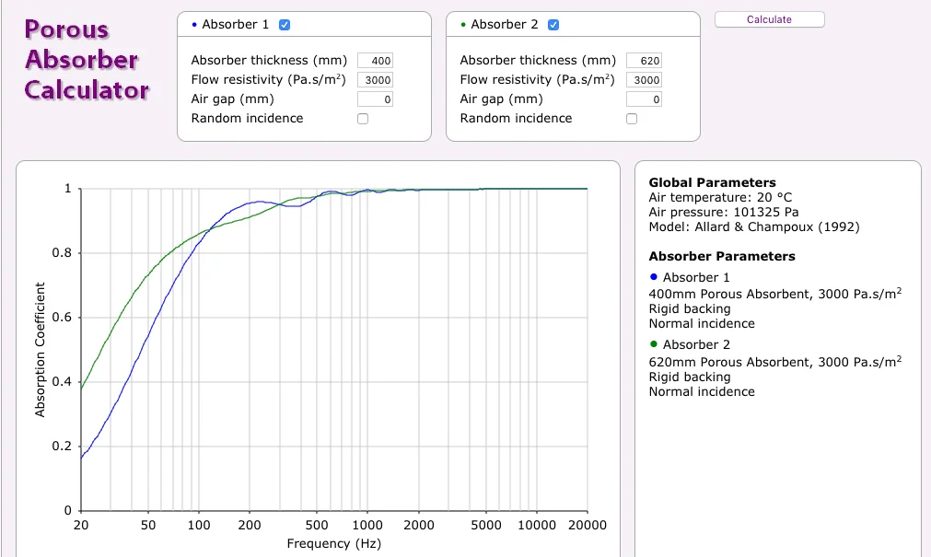Edit Absorber 1 thickness field showing 400
This screenshot has height=557, width=931.
(x=375, y=61)
